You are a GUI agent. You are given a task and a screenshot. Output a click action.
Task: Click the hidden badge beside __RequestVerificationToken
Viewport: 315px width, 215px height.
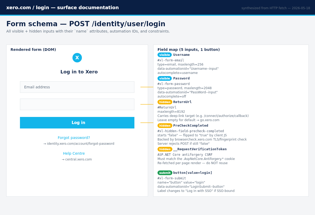[x=165, y=149]
